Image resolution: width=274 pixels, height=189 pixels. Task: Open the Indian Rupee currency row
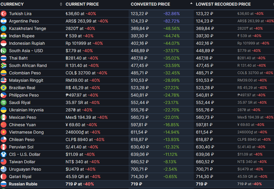[137, 36]
